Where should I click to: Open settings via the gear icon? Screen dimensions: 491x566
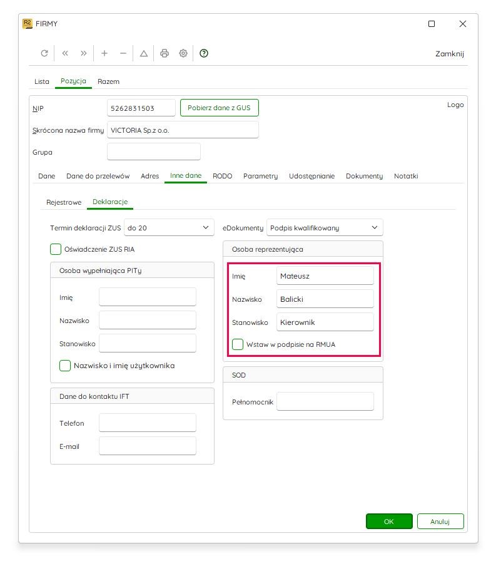(183, 53)
